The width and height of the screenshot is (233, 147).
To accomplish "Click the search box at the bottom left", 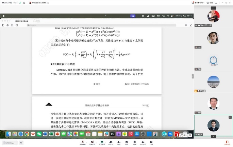I will (x=10, y=143).
